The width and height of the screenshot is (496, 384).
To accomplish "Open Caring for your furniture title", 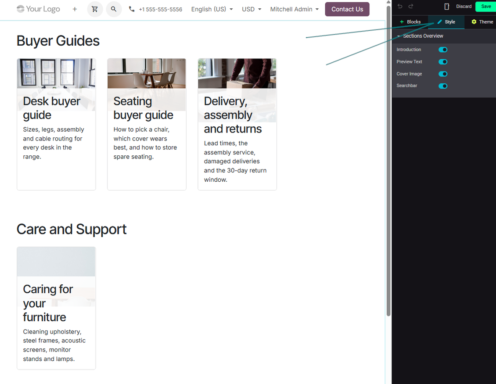I will [x=48, y=303].
